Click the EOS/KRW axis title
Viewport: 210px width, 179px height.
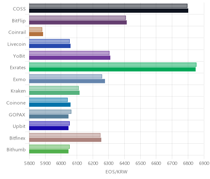coord(116,172)
